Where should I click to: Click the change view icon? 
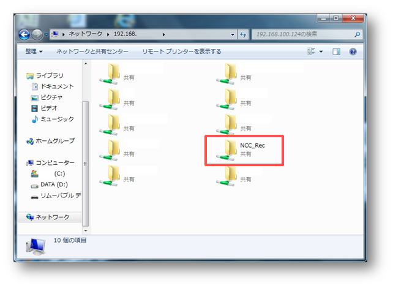tap(311, 51)
